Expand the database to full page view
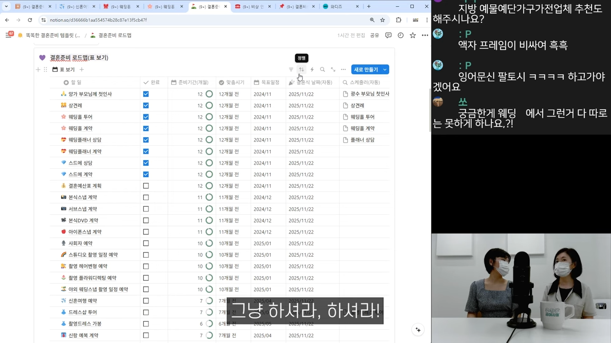 pyautogui.click(x=333, y=70)
